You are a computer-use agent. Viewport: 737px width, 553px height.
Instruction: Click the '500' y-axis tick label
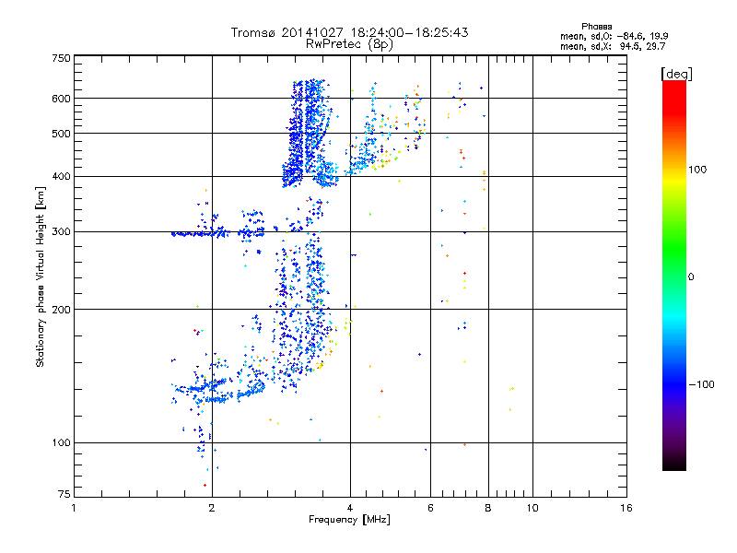pyautogui.click(x=61, y=134)
